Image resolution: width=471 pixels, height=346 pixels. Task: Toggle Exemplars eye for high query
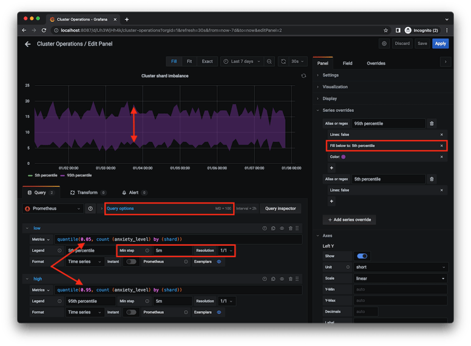tap(219, 312)
